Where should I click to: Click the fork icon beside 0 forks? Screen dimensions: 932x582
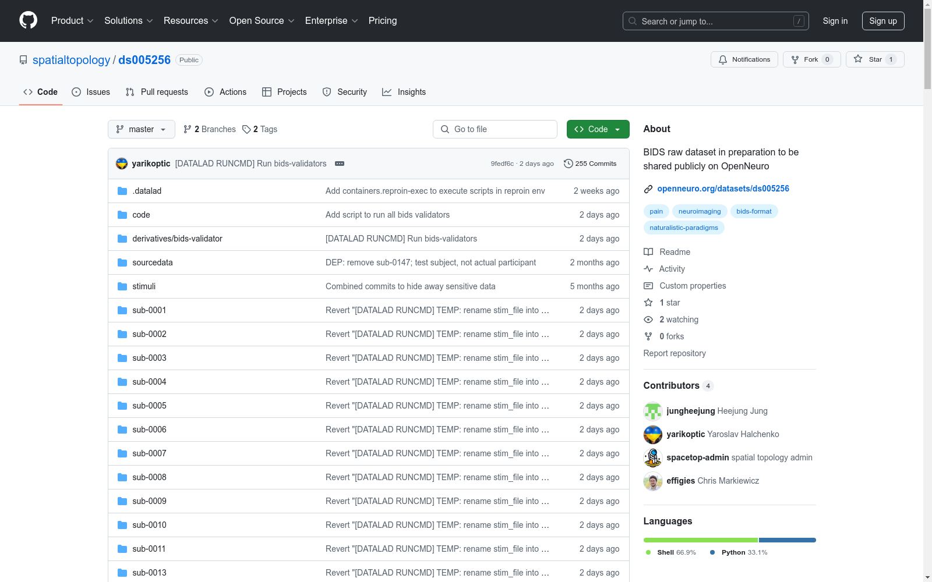coord(648,336)
